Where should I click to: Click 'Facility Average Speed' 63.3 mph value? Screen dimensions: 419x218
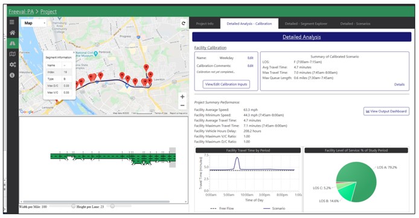tap(251, 110)
